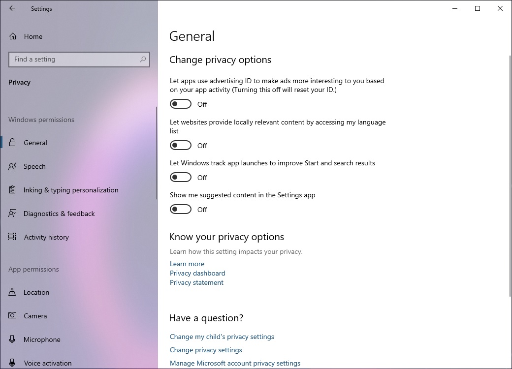Open Camera permissions page

click(x=78, y=316)
